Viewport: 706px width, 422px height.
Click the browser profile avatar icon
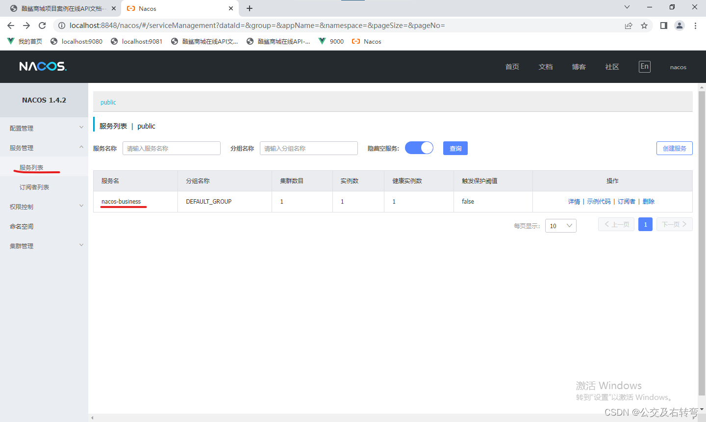pos(679,25)
